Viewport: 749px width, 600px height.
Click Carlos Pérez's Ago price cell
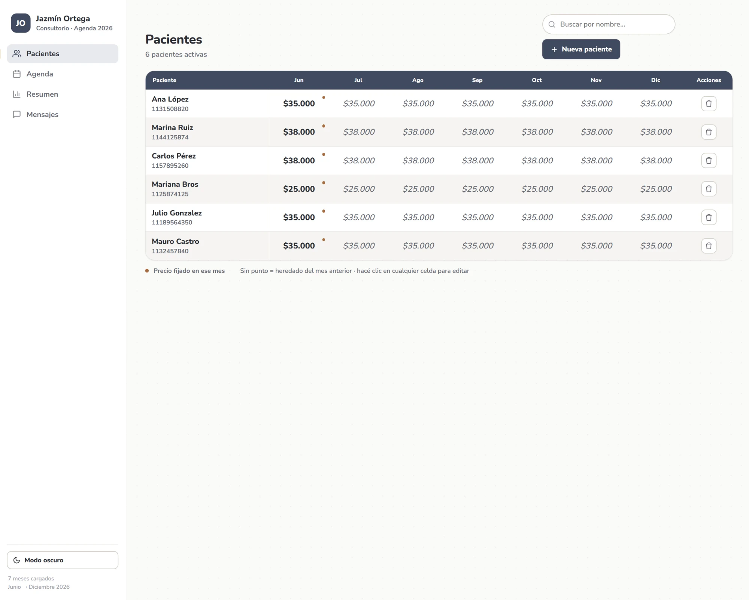click(x=418, y=160)
